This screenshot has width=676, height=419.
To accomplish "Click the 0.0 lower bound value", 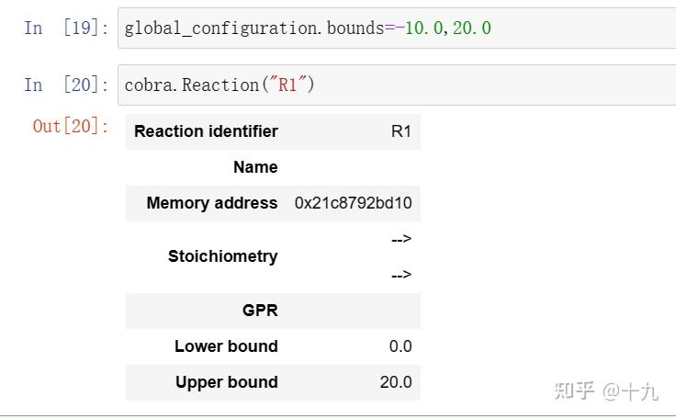I will 400,346.
